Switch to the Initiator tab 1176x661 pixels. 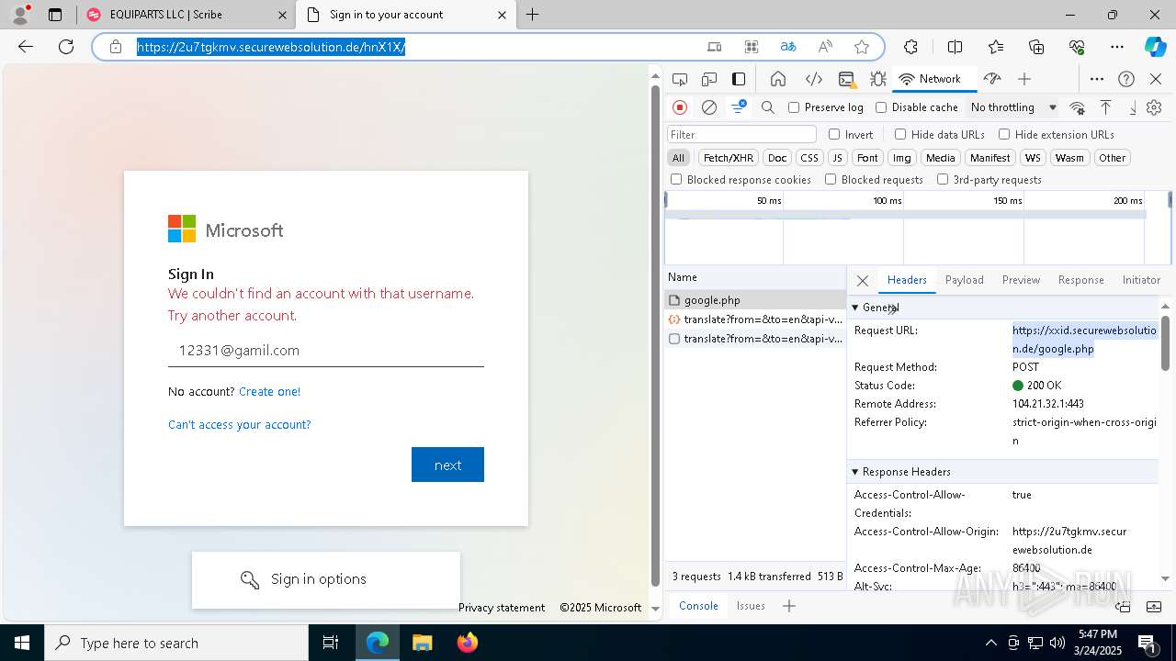point(1141,280)
